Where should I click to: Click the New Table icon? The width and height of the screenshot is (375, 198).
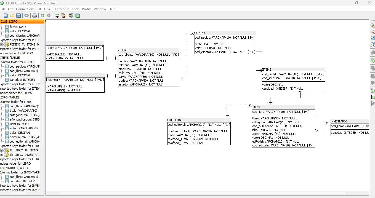pos(373,60)
